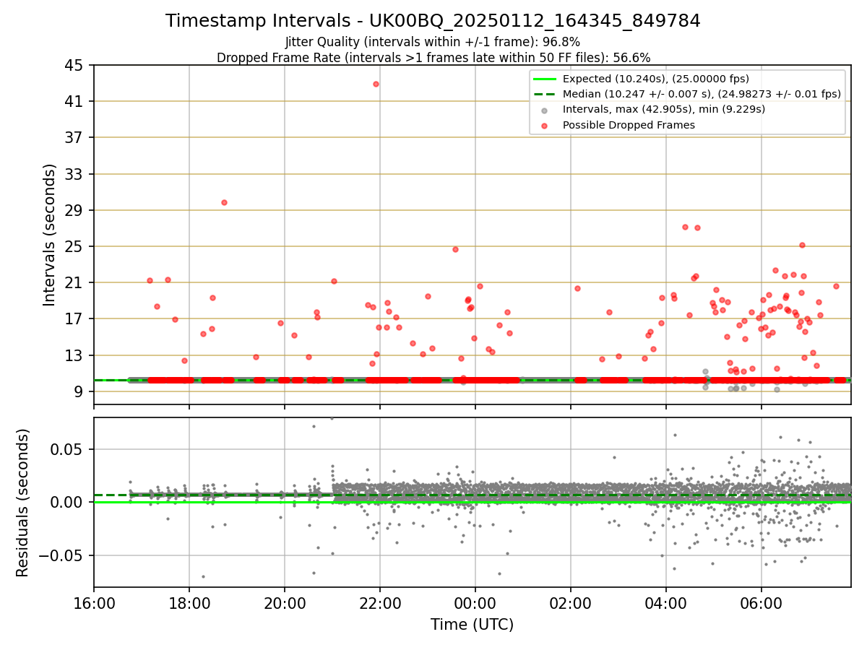Click the highest red outlier point near 43 seconds

pyautogui.click(x=376, y=84)
